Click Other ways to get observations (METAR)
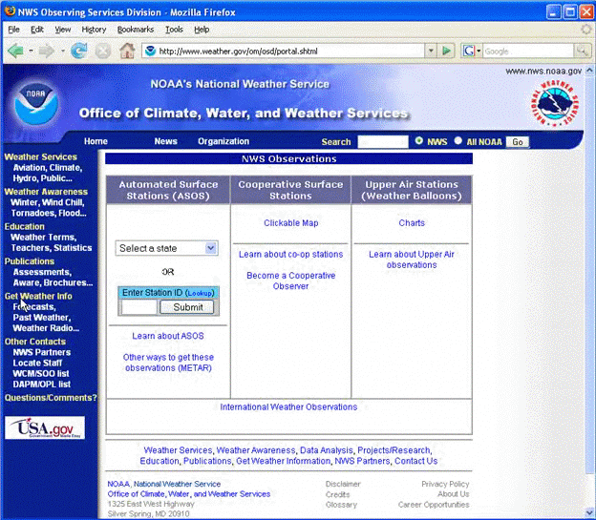The width and height of the screenshot is (596, 520). [168, 363]
